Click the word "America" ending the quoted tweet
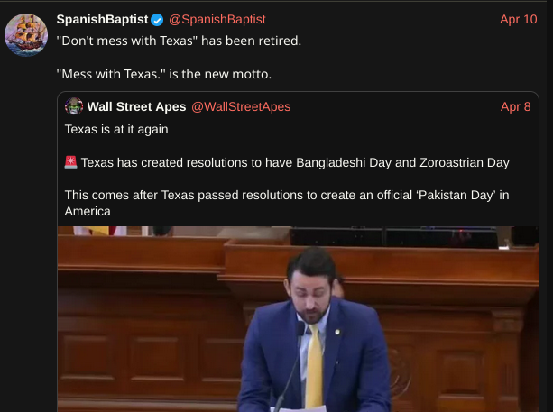Screen dimensions: 553x412 [x=88, y=212]
